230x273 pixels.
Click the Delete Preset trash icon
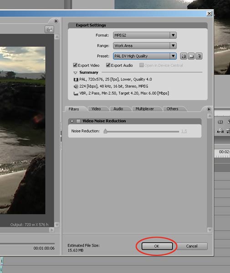pos(199,56)
